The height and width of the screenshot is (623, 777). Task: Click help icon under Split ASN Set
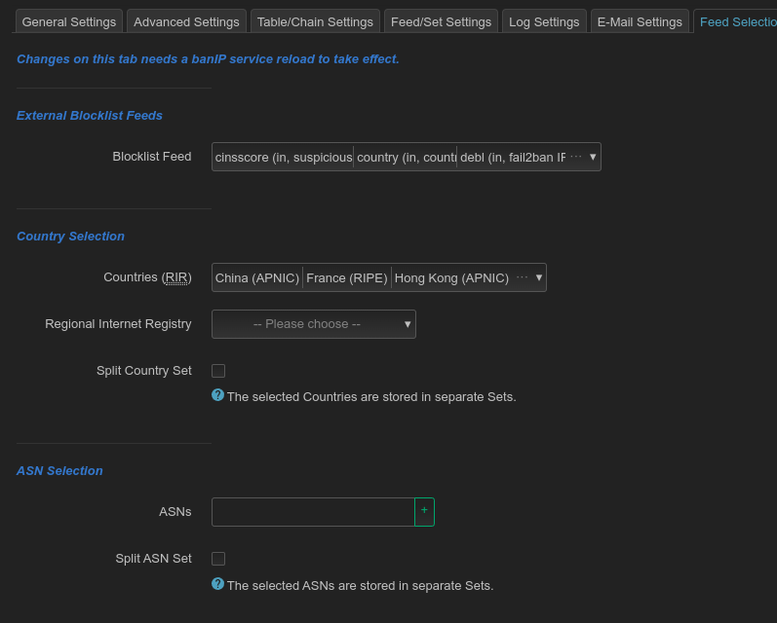217,584
